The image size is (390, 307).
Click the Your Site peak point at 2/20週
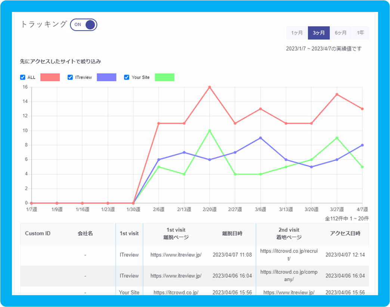coord(210,131)
